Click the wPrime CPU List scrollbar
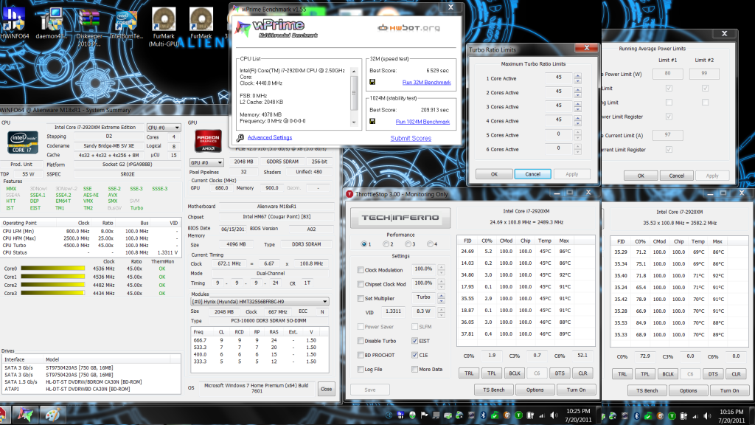755x425 pixels. (354, 97)
